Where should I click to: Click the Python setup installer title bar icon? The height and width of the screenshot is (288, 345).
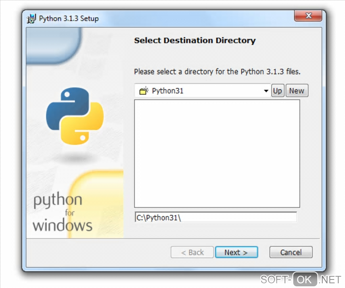click(31, 19)
